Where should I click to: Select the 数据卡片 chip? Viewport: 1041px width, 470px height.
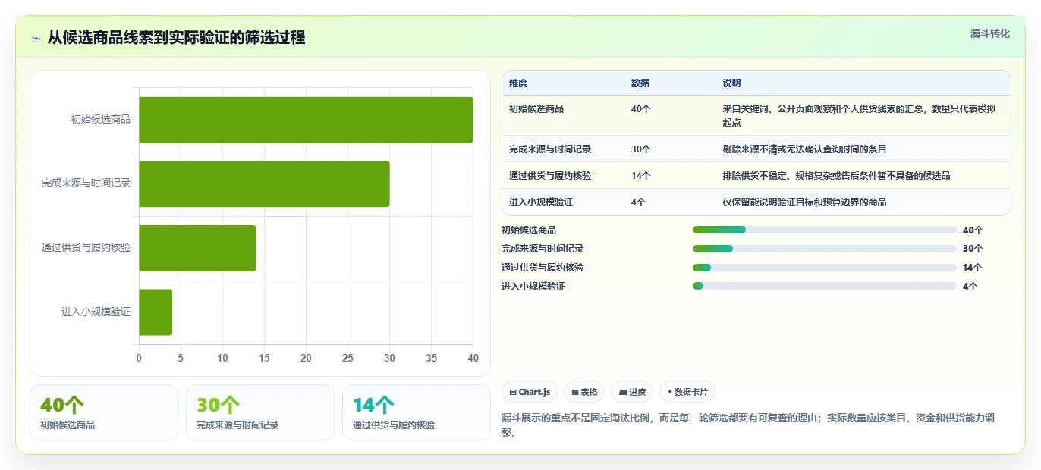(x=687, y=392)
